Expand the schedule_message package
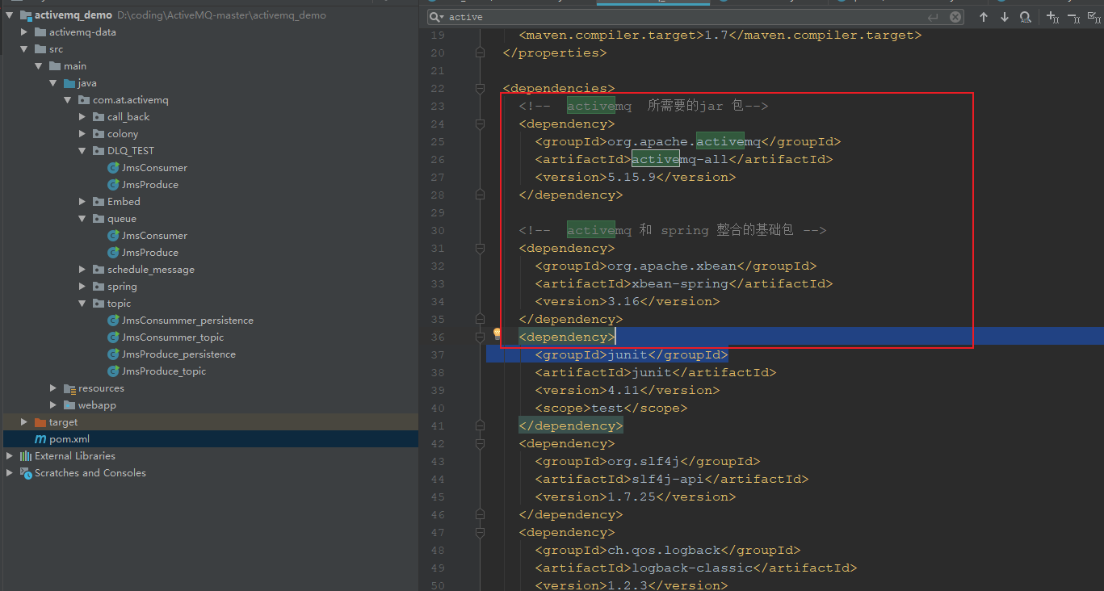Screen dimensions: 1104x591 click(x=82, y=270)
